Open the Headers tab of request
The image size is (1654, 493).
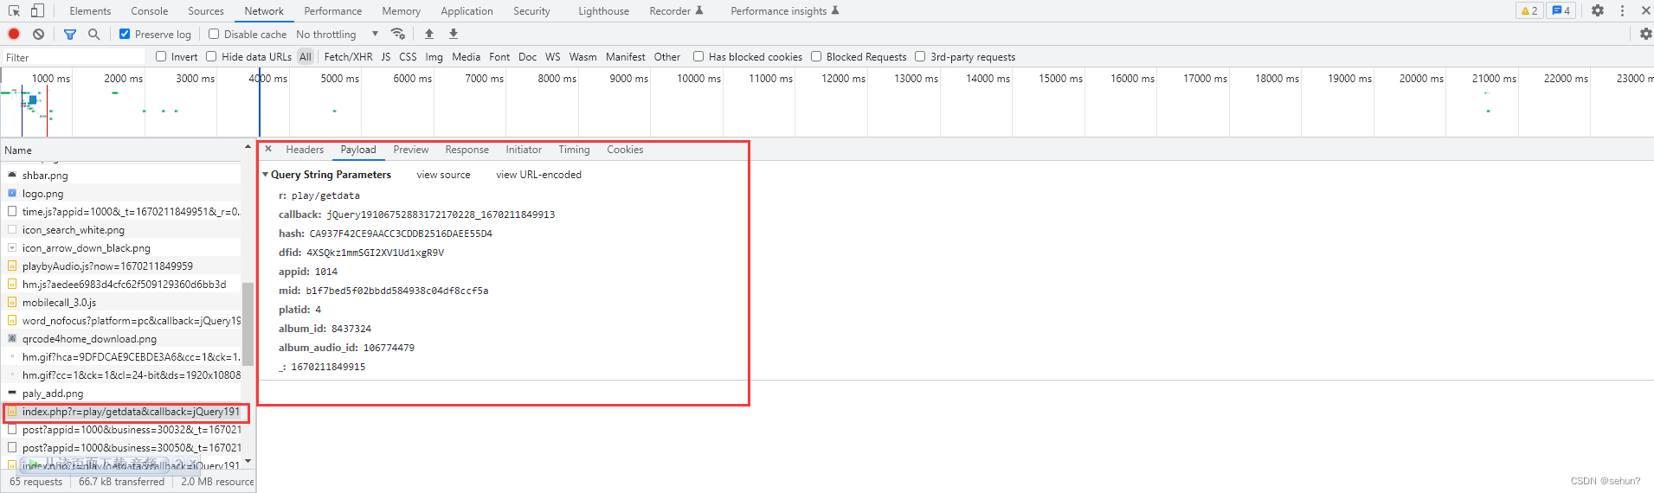tap(305, 150)
